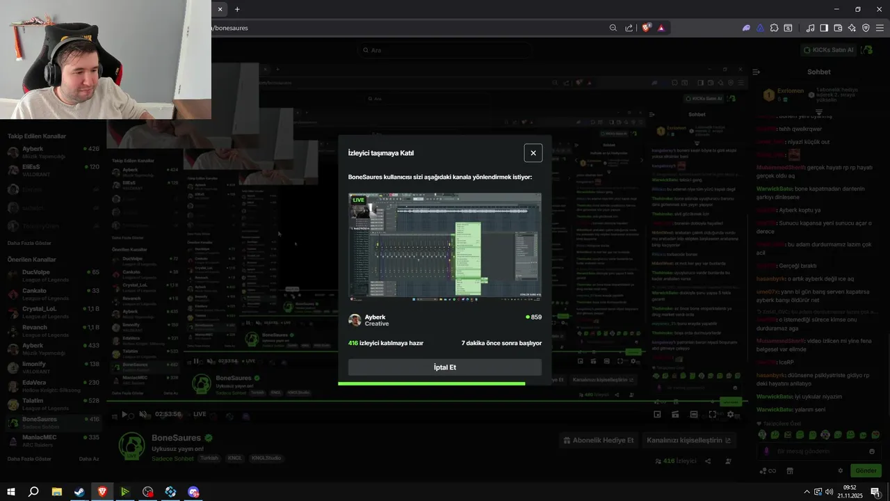
Task: Open Brave Wallet icon
Action: (838, 28)
